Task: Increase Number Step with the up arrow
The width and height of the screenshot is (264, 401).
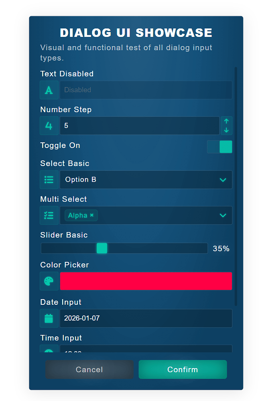Action: (226, 121)
